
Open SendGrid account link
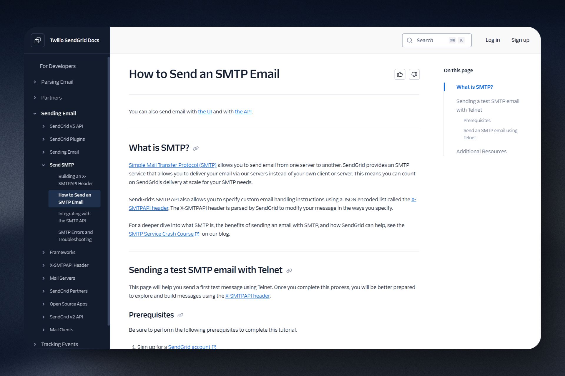coord(189,347)
